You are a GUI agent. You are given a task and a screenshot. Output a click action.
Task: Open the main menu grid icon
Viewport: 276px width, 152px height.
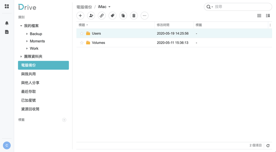tap(7, 7)
